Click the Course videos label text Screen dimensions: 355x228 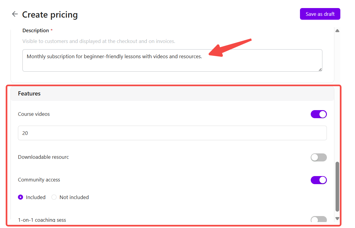34,114
